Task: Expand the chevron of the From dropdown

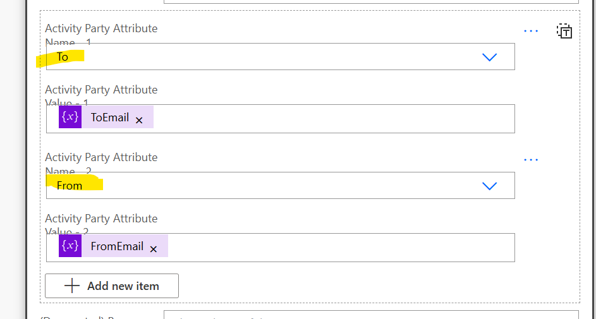Action: pyautogui.click(x=489, y=186)
